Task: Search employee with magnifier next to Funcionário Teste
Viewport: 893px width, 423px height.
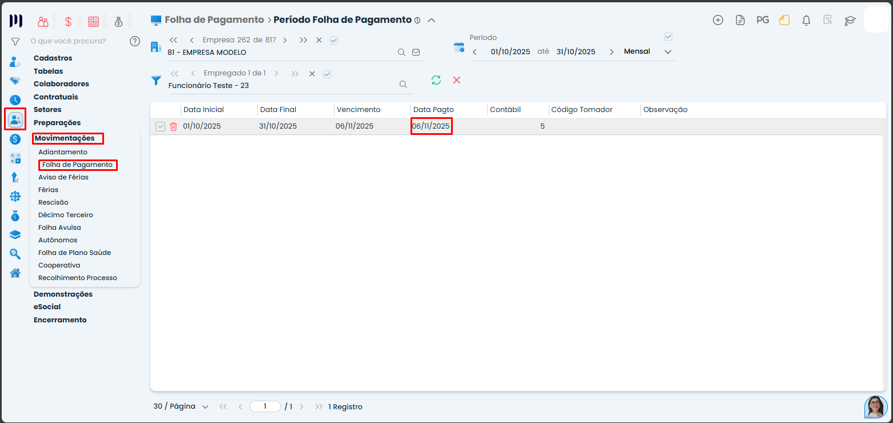Action: 403,85
